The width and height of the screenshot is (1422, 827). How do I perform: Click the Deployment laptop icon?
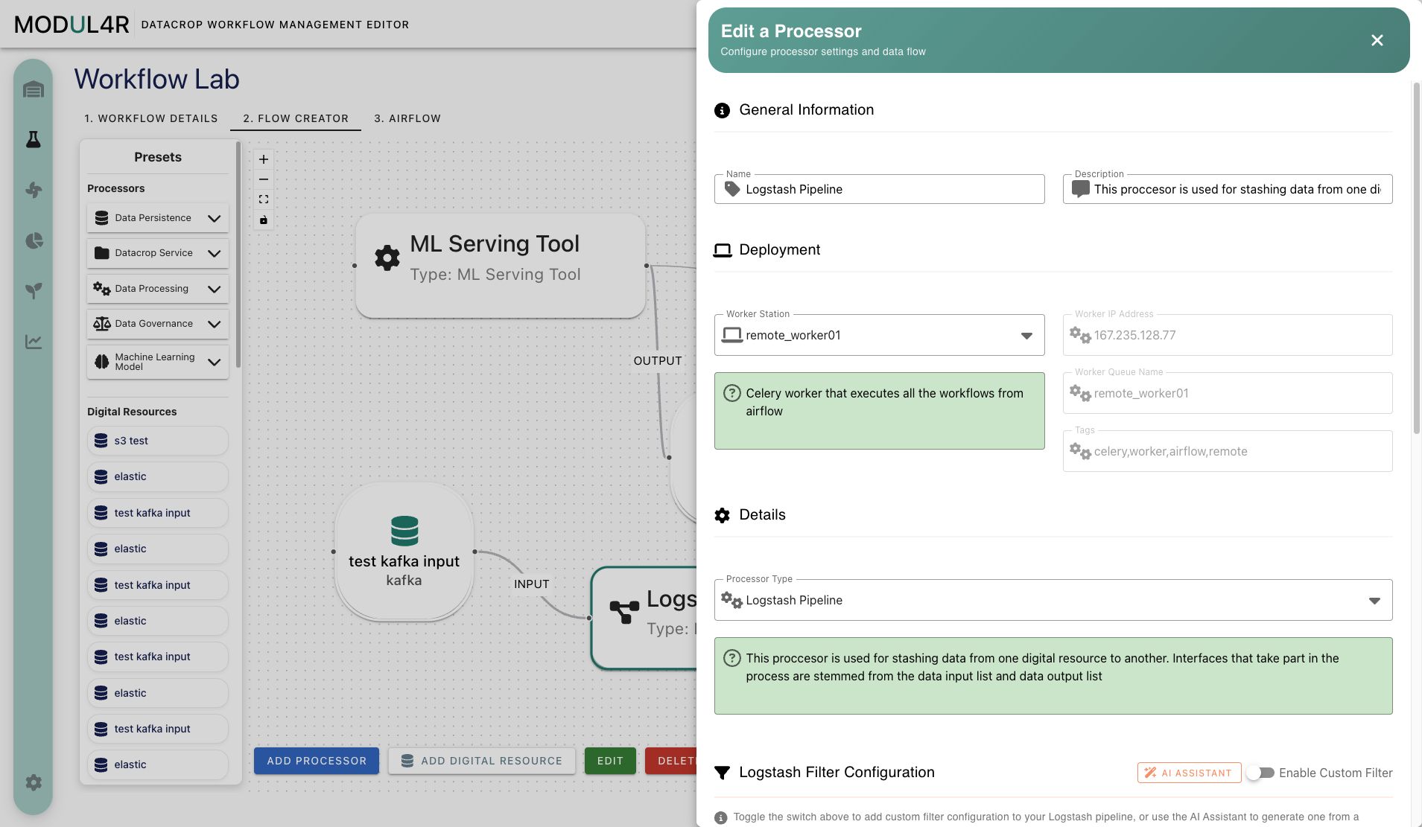coord(722,250)
